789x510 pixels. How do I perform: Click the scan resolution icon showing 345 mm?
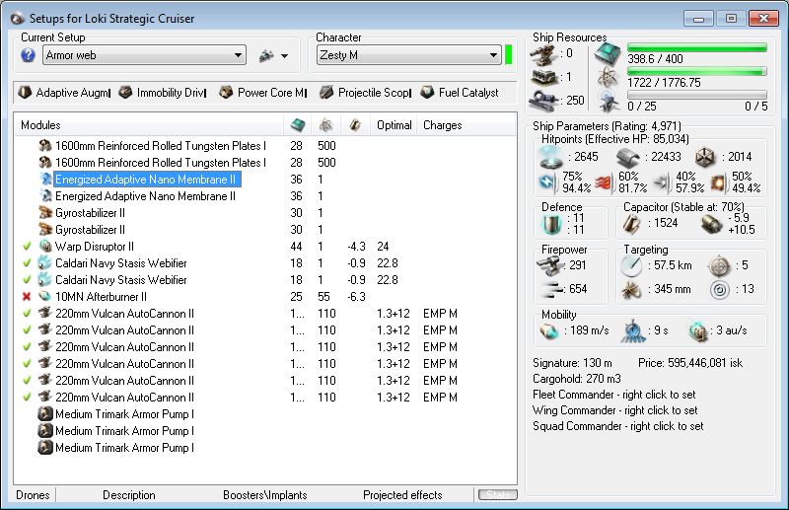click(x=630, y=289)
